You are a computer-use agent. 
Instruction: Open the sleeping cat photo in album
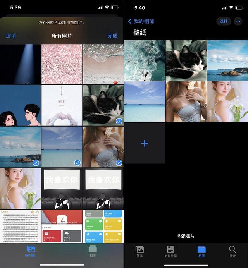tap(186, 60)
